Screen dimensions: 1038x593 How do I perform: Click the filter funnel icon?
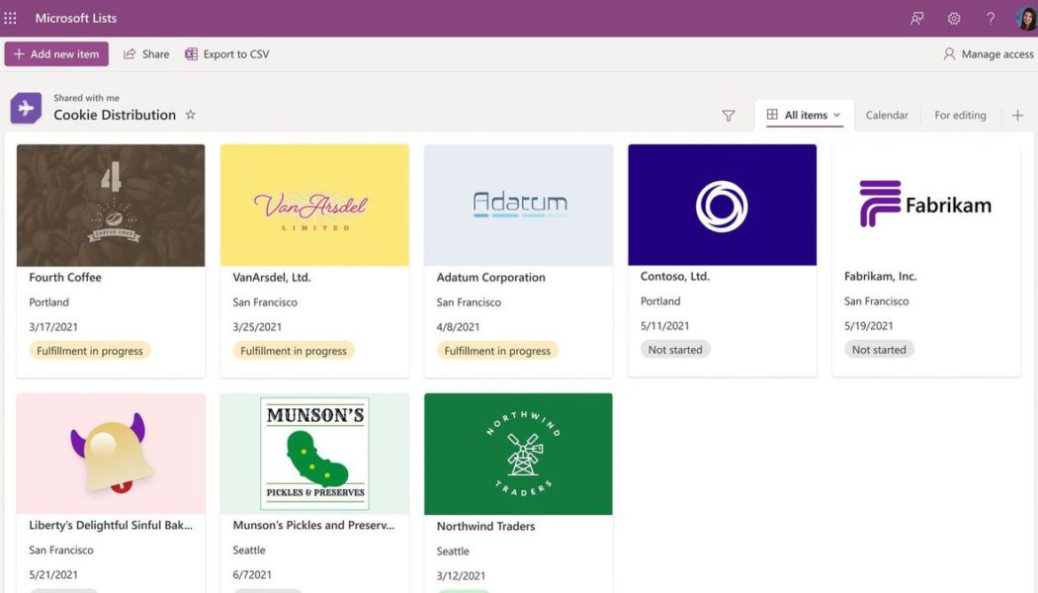coord(729,116)
